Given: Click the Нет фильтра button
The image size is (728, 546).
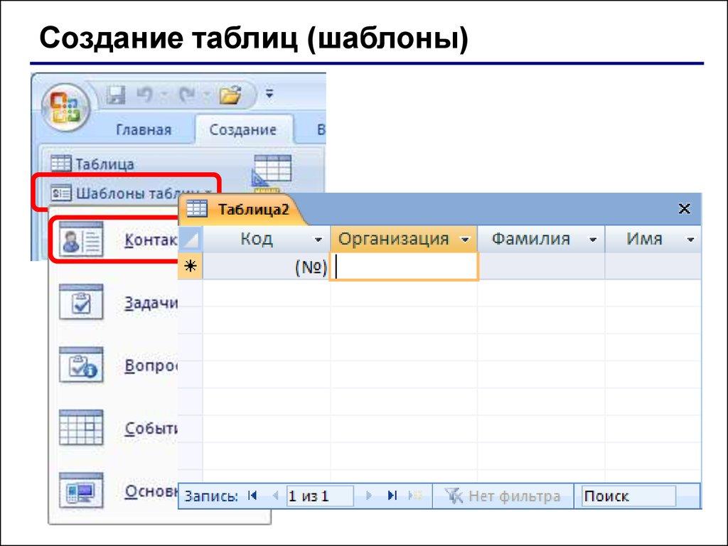Looking at the screenshot, I should (504, 496).
